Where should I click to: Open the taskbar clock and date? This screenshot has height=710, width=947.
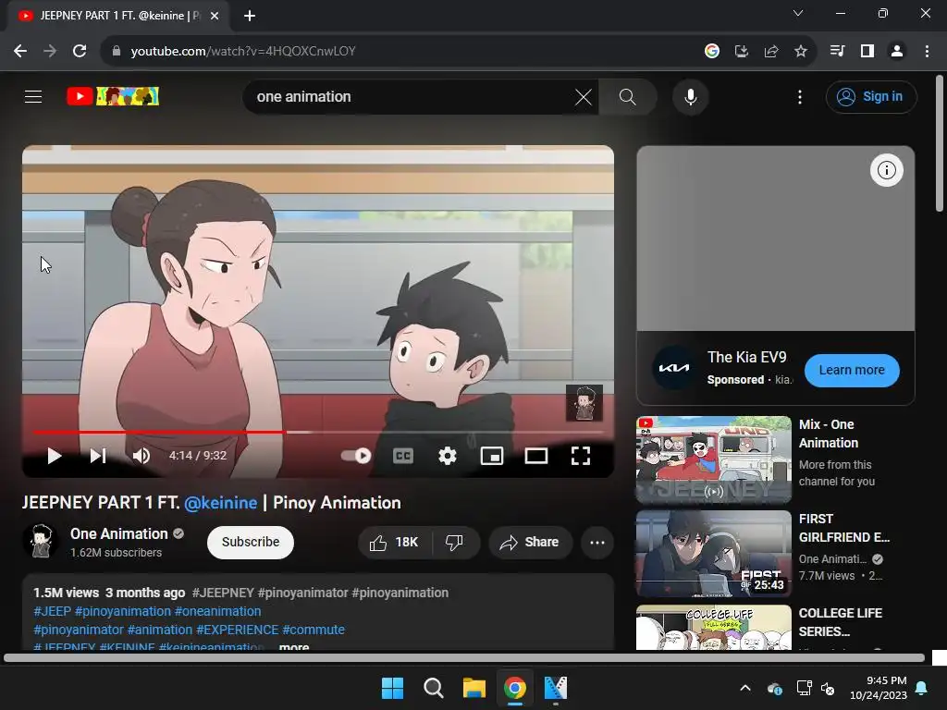879,688
